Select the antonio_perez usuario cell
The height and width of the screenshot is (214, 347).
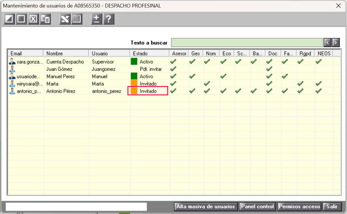[107, 91]
